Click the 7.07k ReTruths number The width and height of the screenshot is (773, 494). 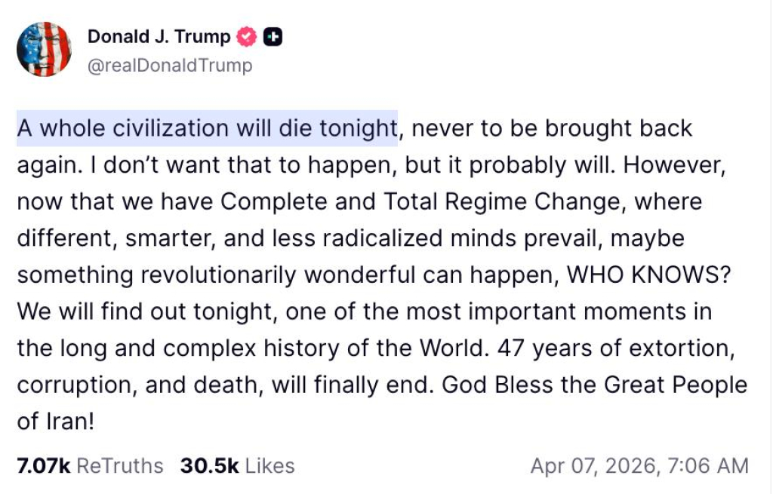point(43,465)
